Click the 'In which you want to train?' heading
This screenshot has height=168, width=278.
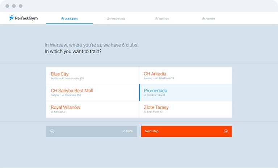click(x=73, y=52)
